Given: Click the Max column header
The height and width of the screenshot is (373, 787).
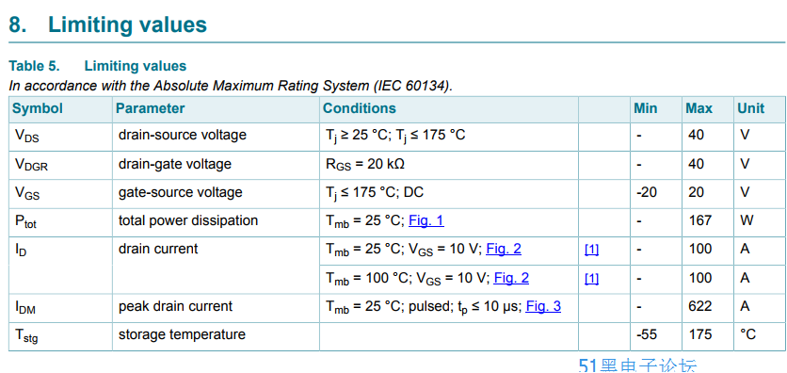Looking at the screenshot, I should click(699, 108).
